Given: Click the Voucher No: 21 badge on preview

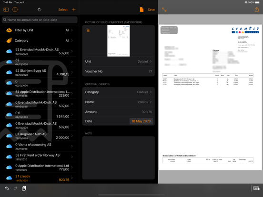Looking at the screenshot, I should coord(169,30).
